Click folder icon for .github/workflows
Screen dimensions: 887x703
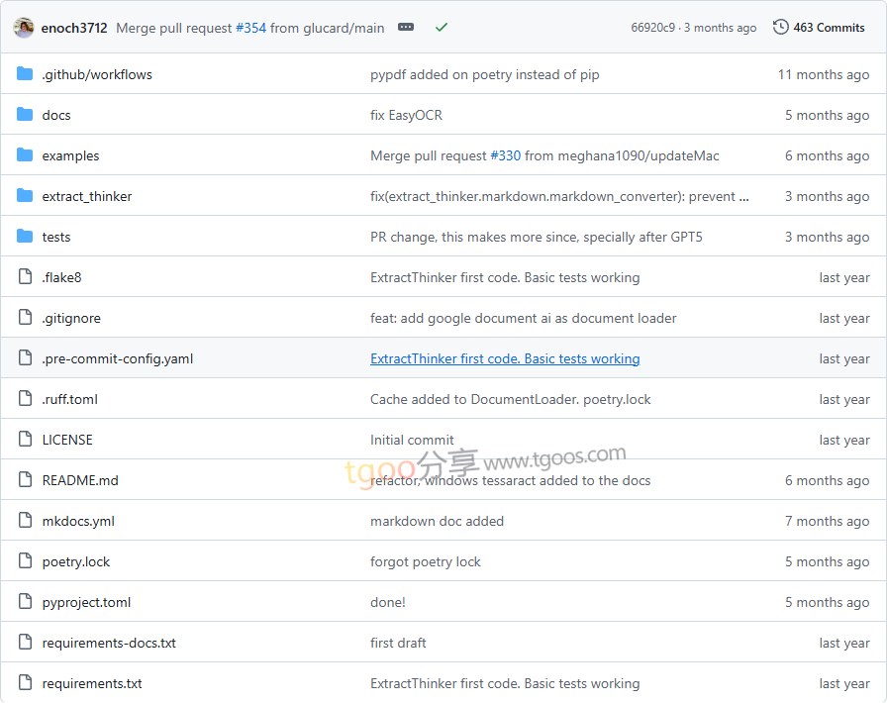(25, 74)
